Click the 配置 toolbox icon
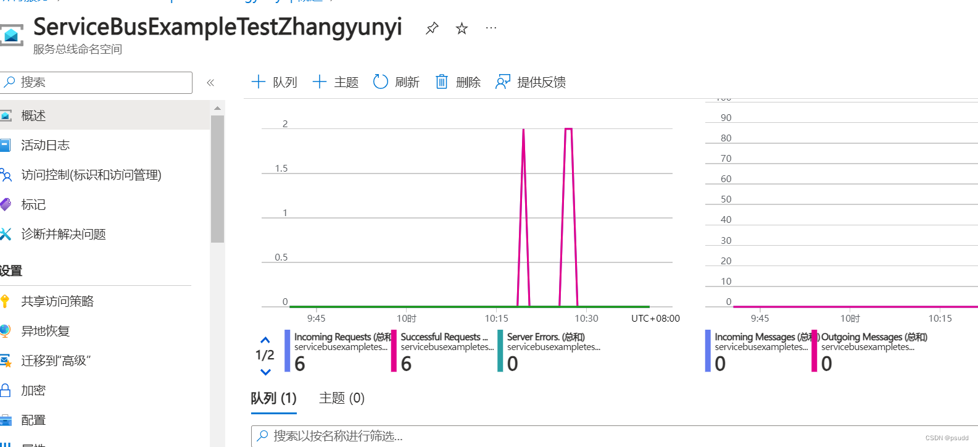Screen dimensions: 978x447 (6, 420)
